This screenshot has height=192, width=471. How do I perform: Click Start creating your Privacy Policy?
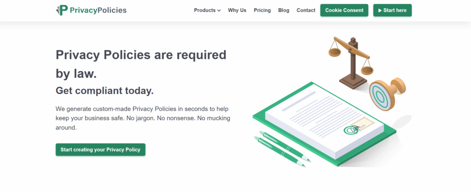[x=100, y=149]
